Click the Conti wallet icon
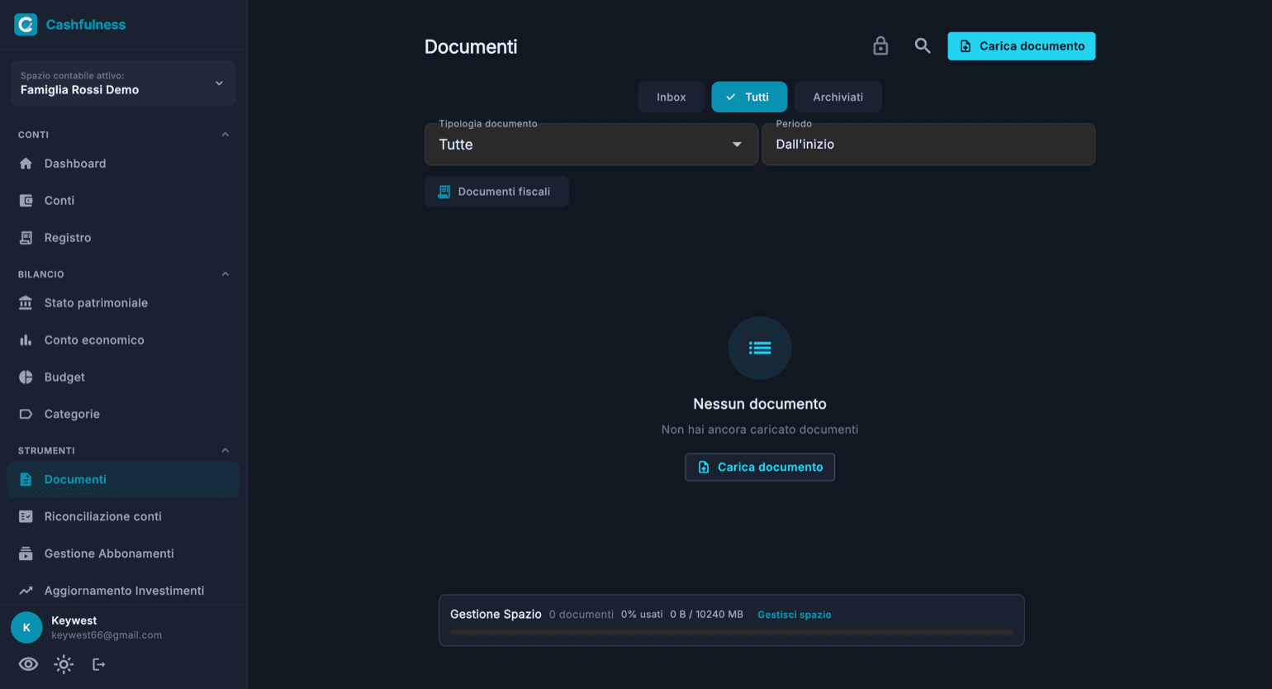 pos(26,201)
